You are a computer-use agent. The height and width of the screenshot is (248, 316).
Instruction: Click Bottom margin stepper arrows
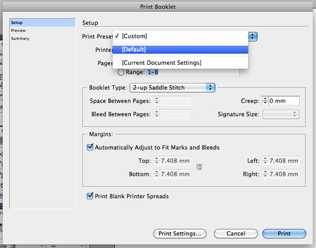[x=156, y=174]
